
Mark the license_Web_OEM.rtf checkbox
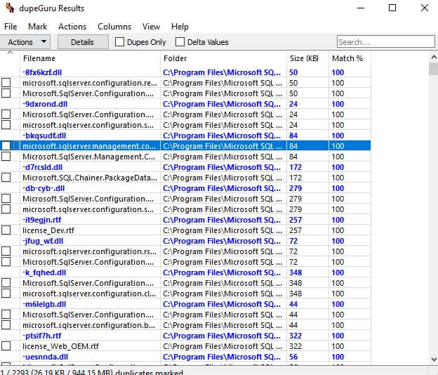pyautogui.click(x=6, y=346)
